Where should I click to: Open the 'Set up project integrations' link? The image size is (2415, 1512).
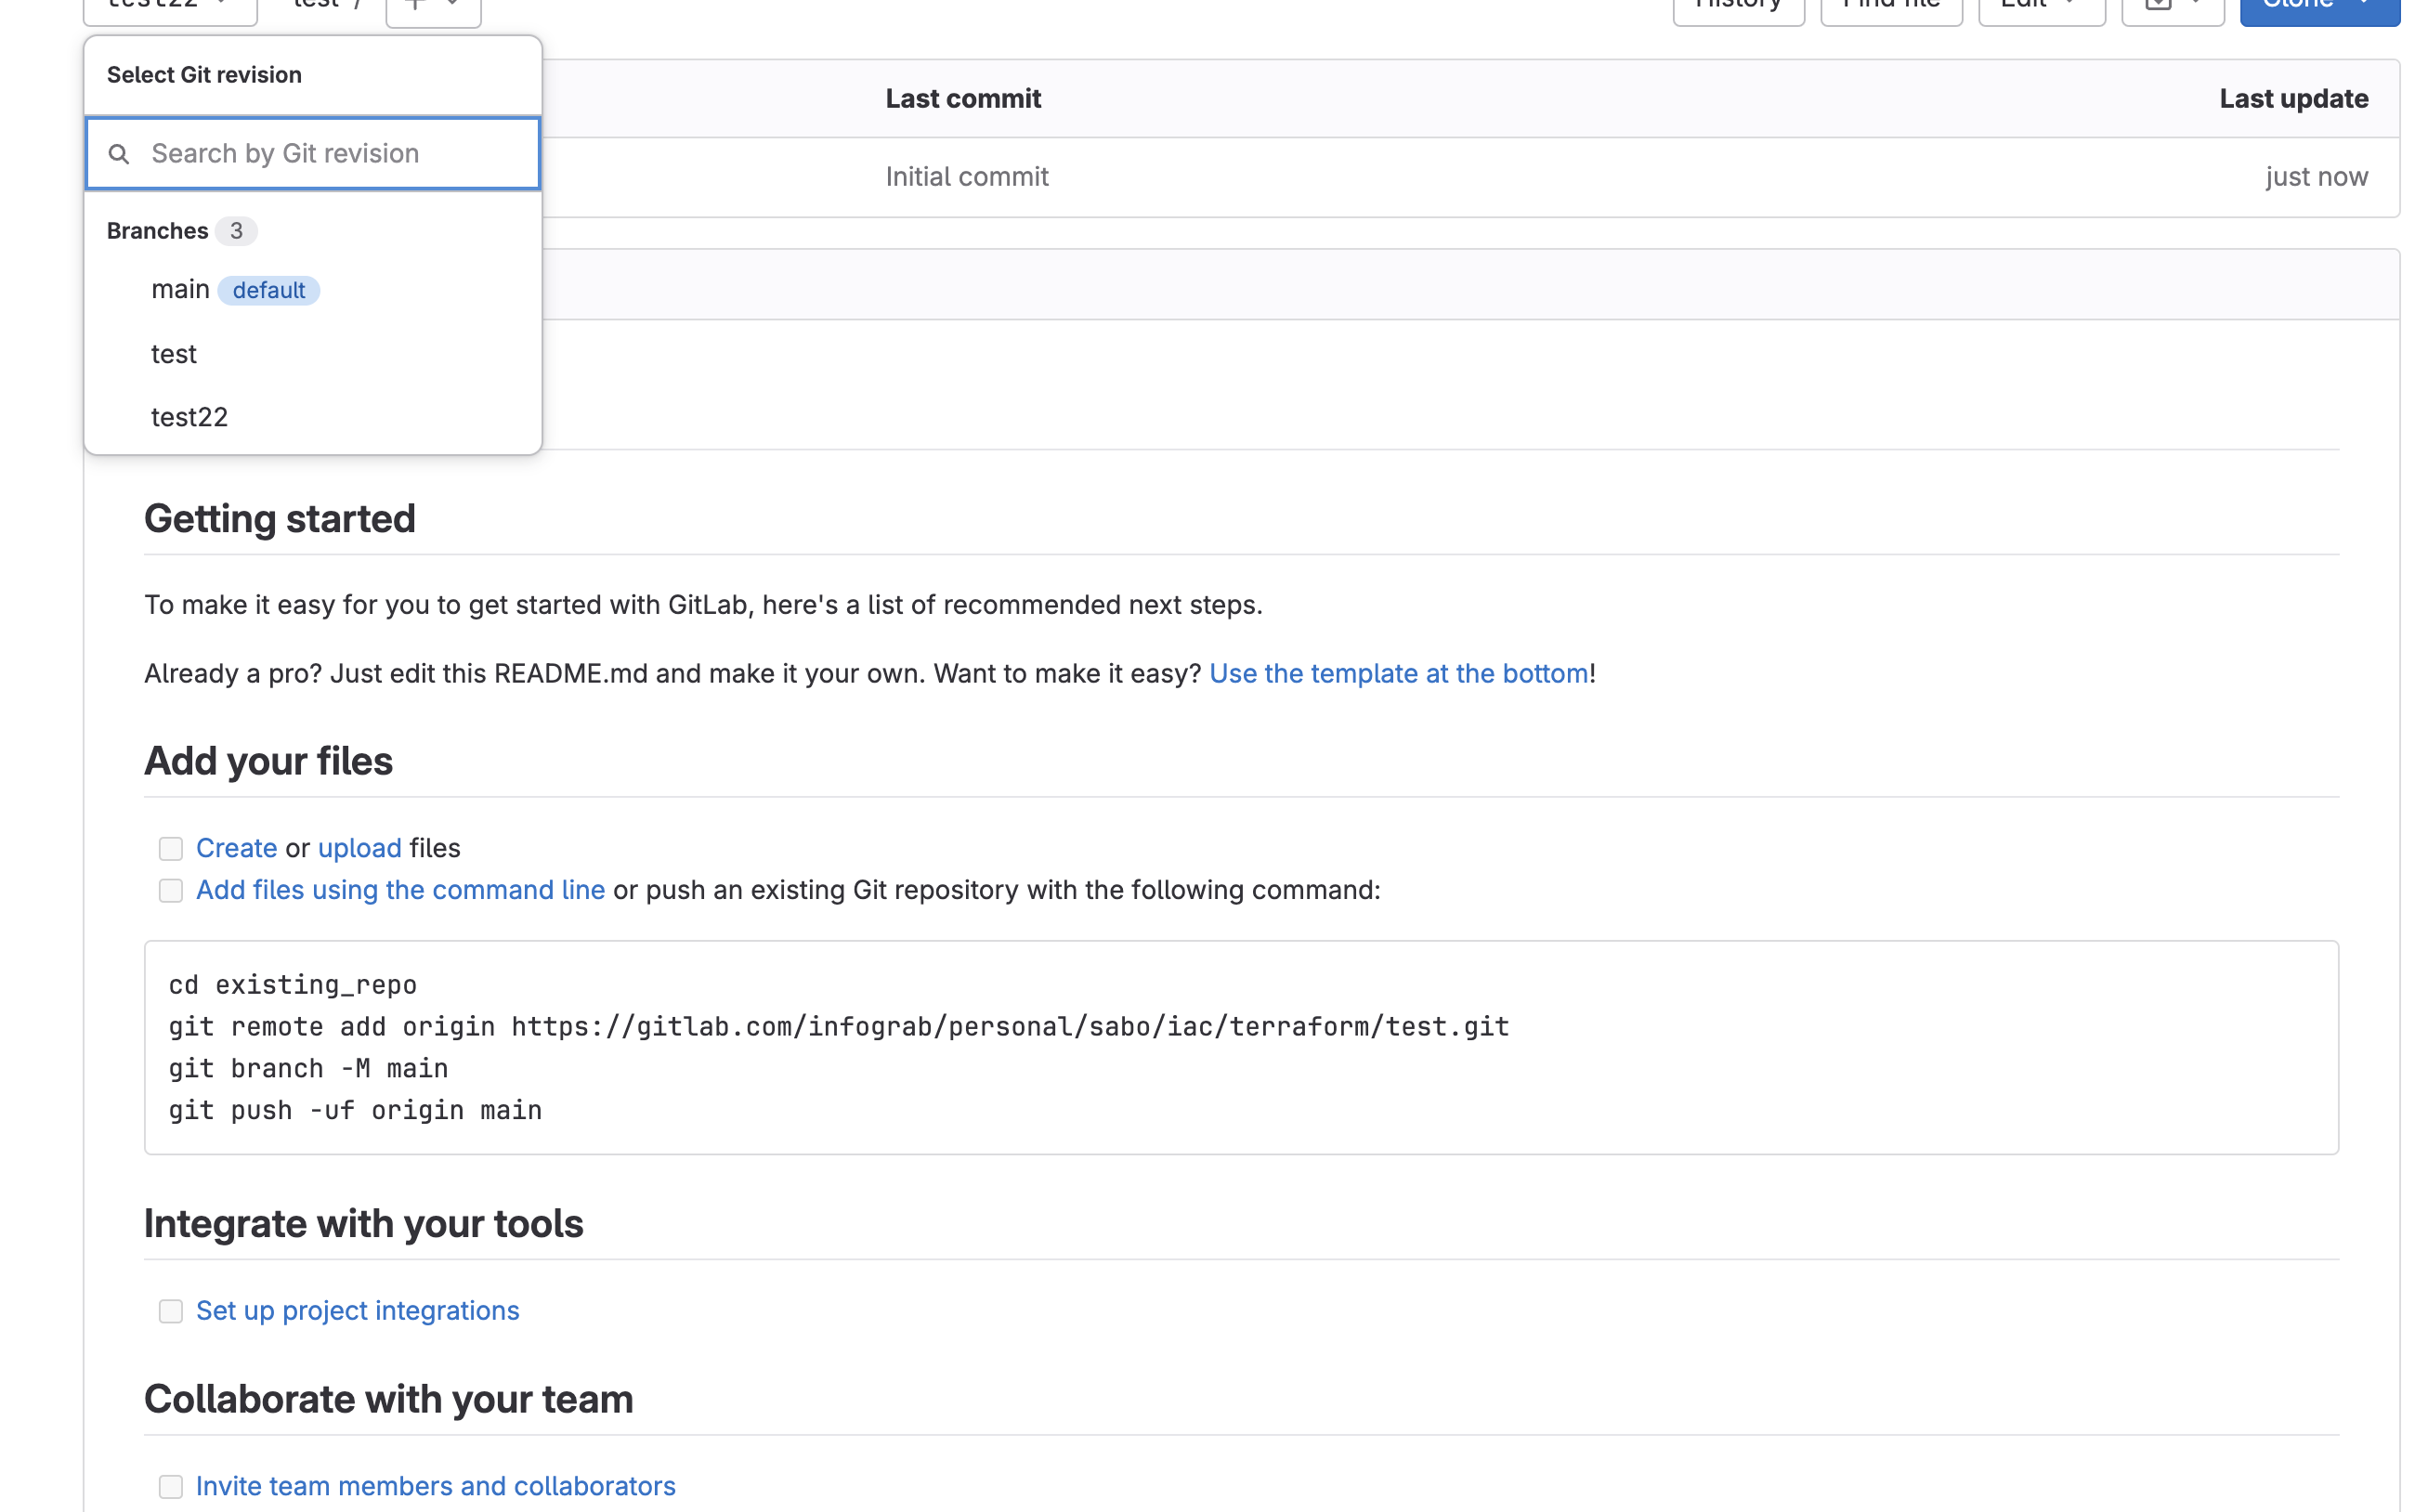[x=357, y=1311]
